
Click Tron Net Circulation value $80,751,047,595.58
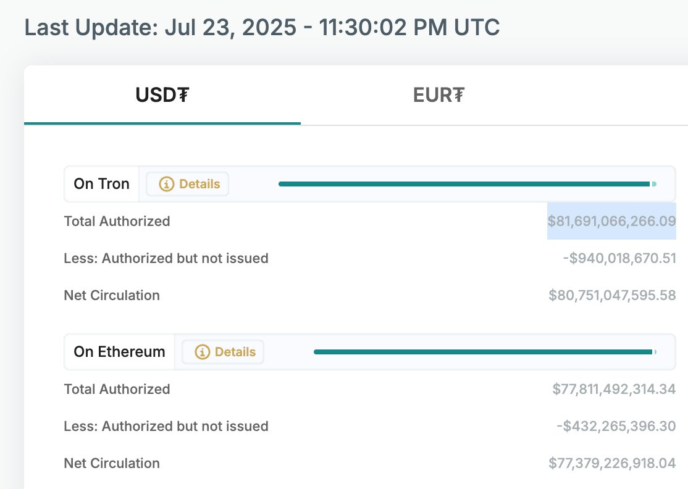(x=612, y=295)
